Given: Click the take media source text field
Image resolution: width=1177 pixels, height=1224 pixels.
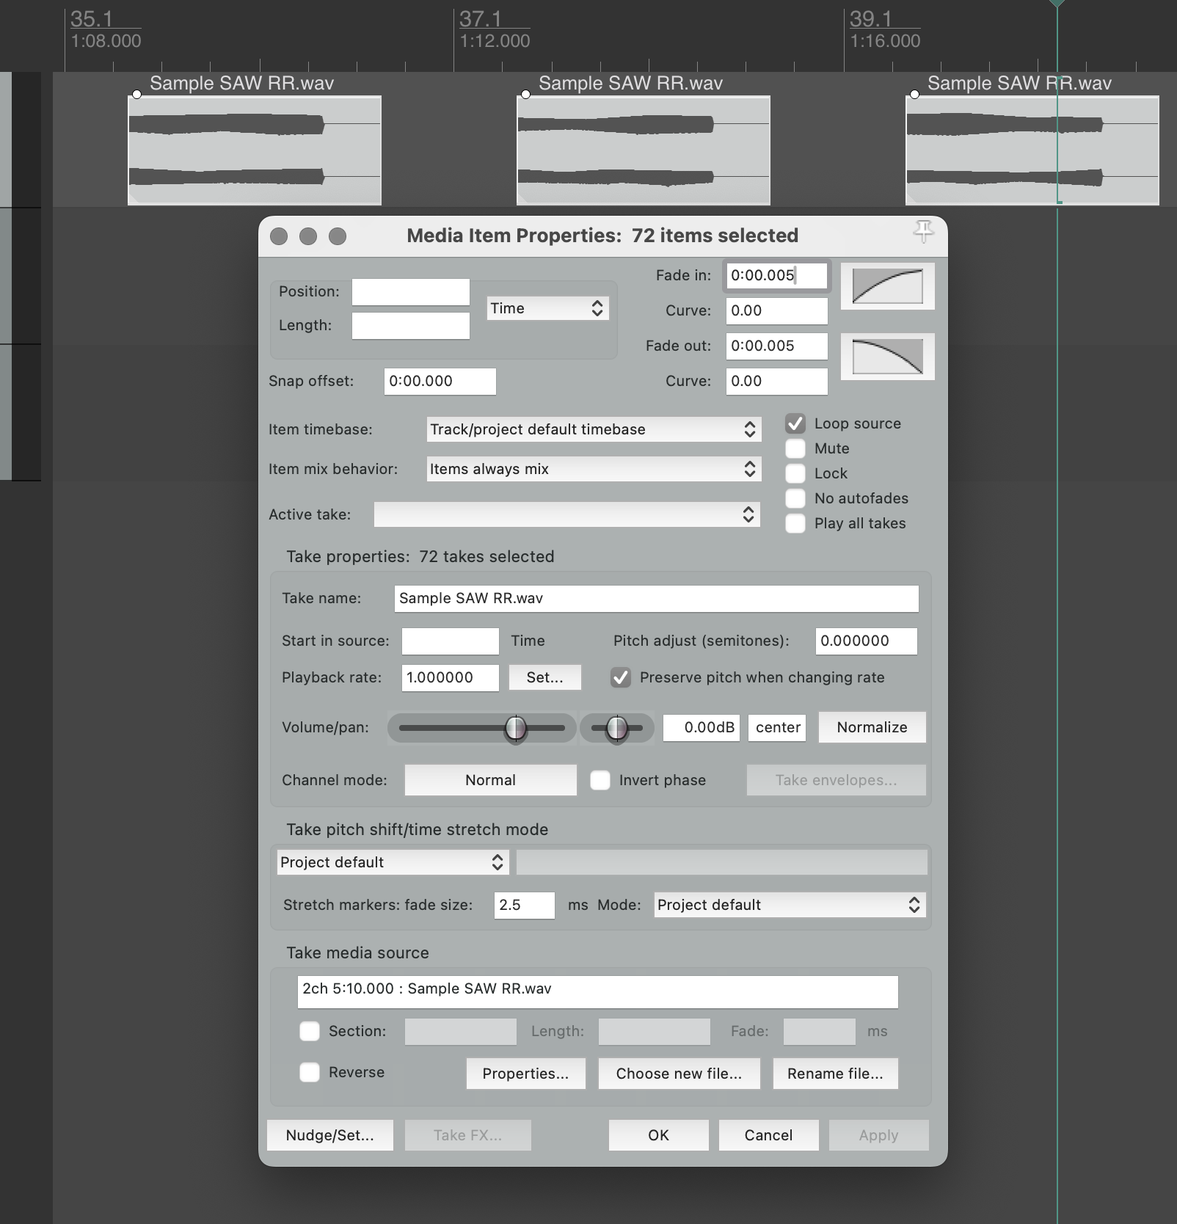Looking at the screenshot, I should (597, 991).
